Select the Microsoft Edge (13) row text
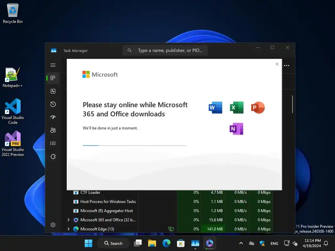 (x=97, y=229)
